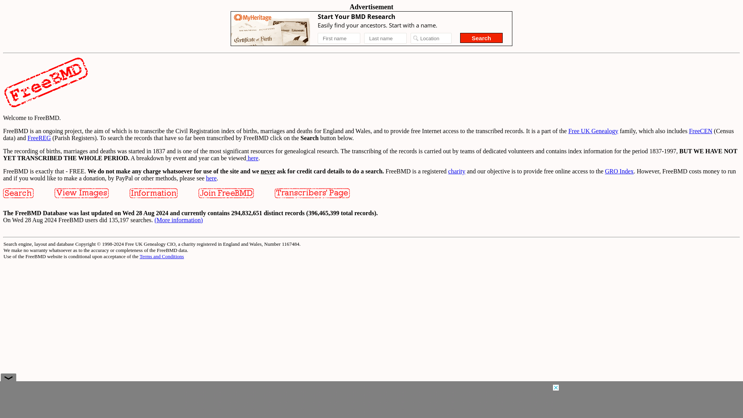Click the Transcribers Page icon

pos(312,193)
